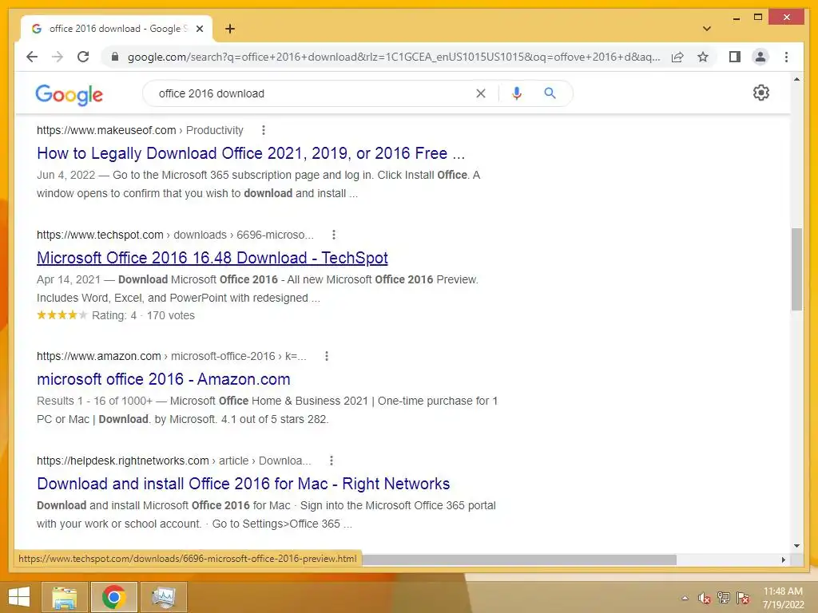The width and height of the screenshot is (818, 613).
Task: Open the Windows Start menu
Action: [19, 597]
